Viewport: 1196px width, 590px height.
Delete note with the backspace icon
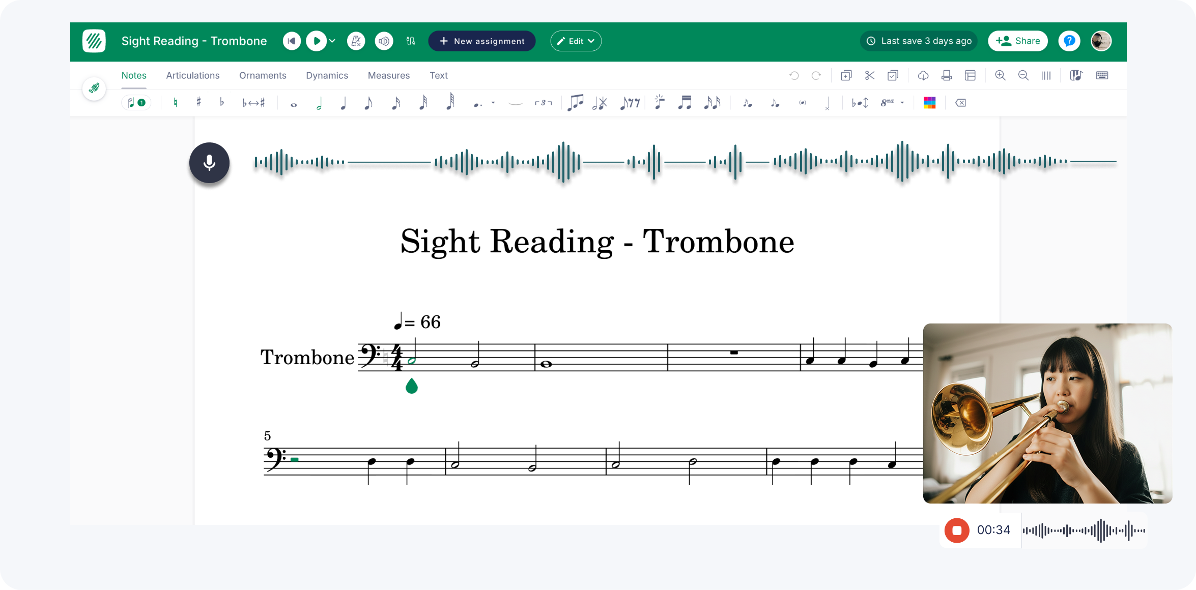click(961, 103)
